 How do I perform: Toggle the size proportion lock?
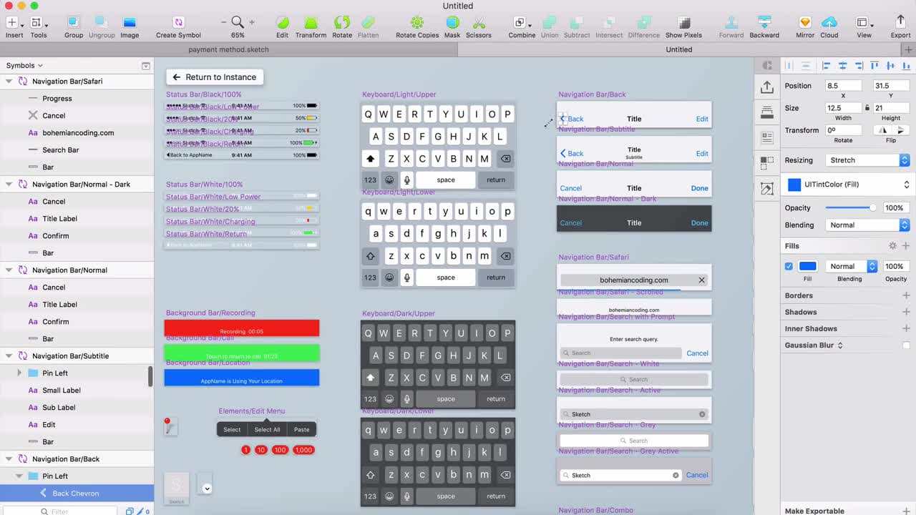pos(867,108)
